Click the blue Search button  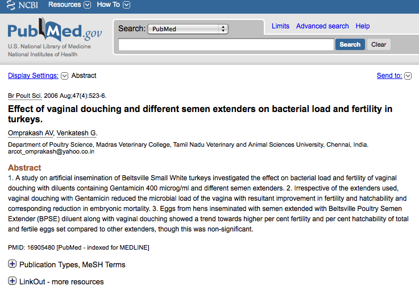click(350, 44)
